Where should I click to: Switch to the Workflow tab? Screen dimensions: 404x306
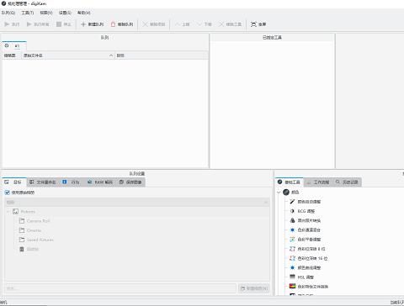(318, 182)
